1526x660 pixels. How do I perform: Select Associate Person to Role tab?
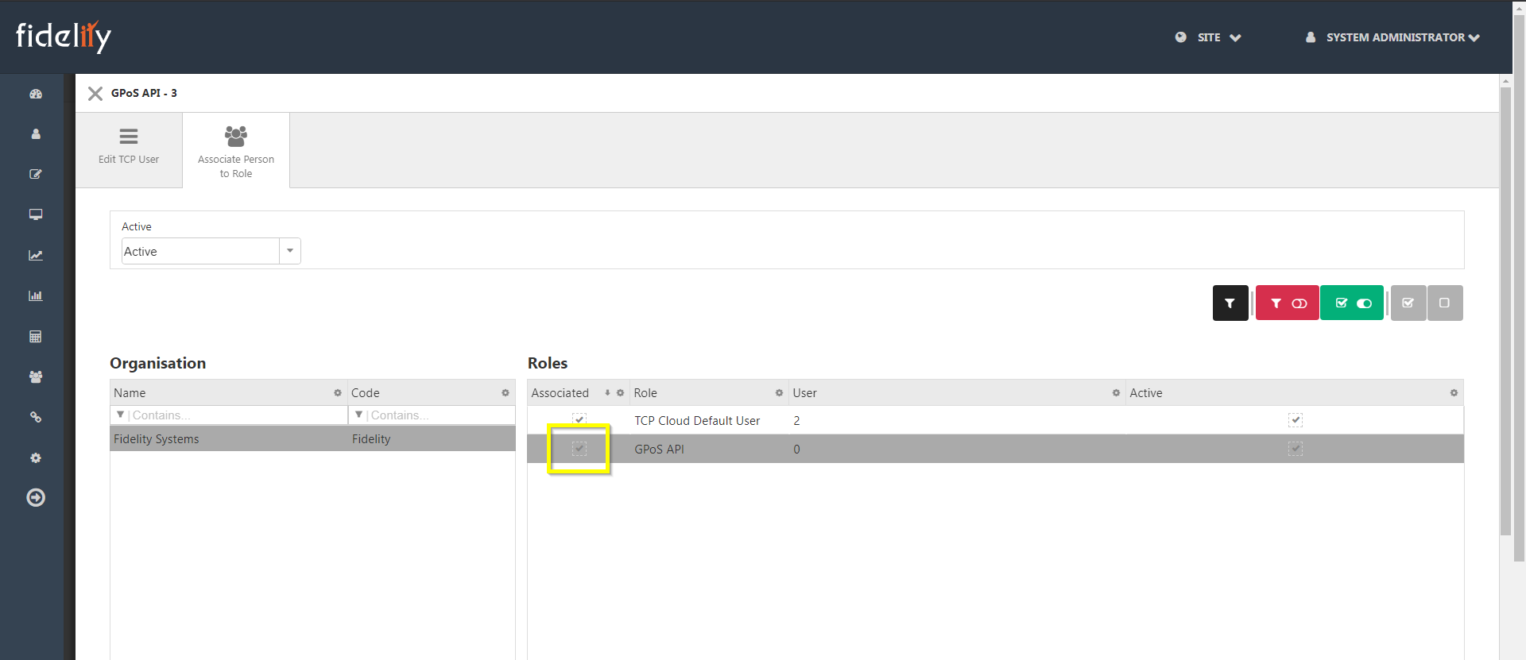pos(236,150)
